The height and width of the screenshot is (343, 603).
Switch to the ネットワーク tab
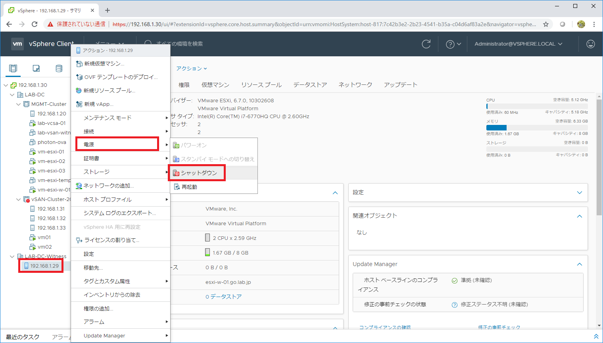pyautogui.click(x=355, y=85)
